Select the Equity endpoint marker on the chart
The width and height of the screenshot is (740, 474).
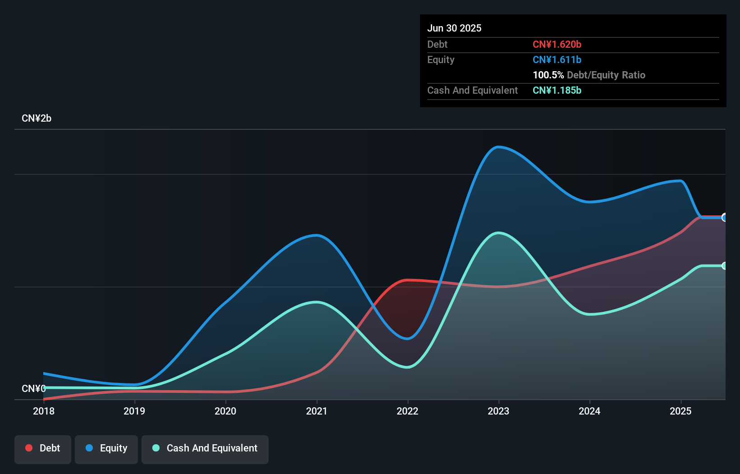(724, 218)
